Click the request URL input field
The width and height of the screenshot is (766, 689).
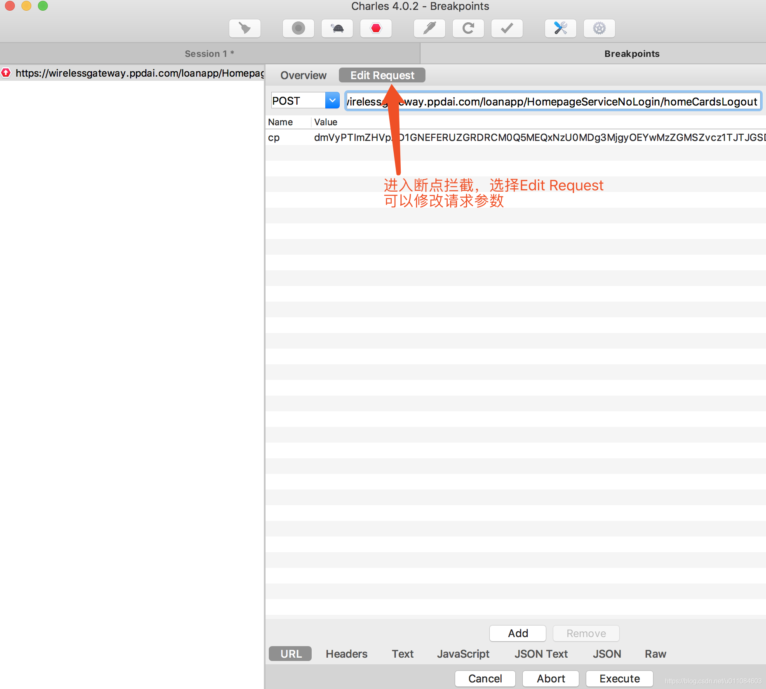(552, 101)
